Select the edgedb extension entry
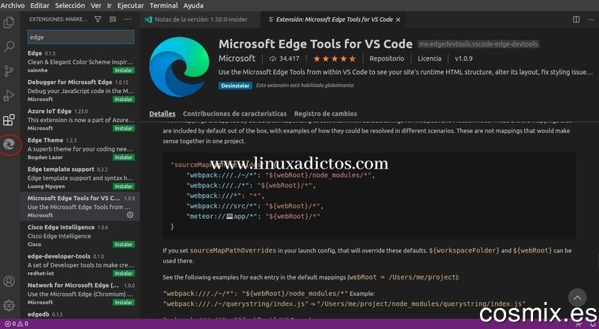 click(x=80, y=314)
